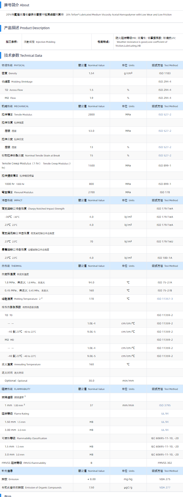
Task: Click the 技术参数 Technical Data heading
Action: pos(23,55)
